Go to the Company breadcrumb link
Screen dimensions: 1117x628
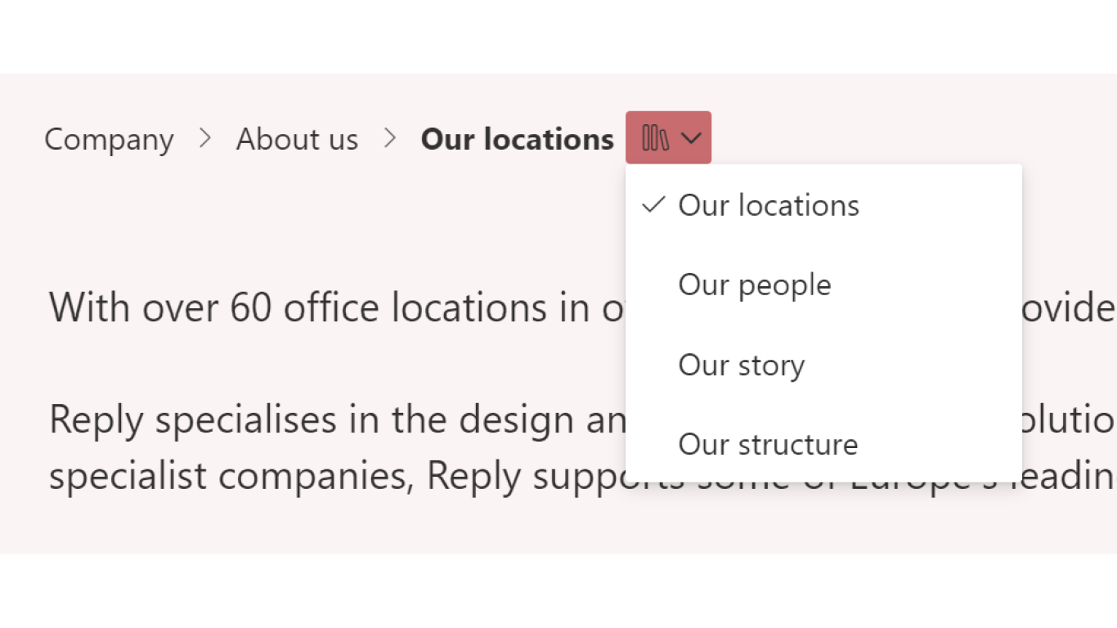point(109,140)
